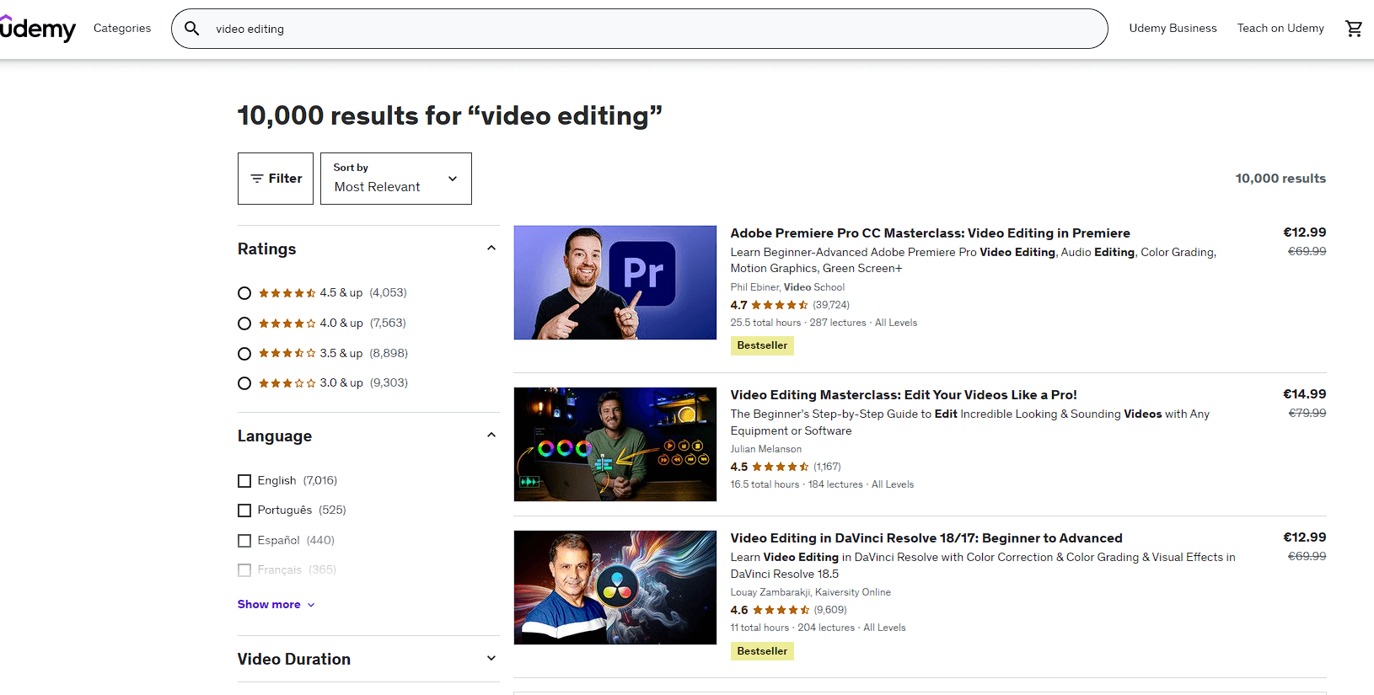Click the Udemy logo

(38, 29)
